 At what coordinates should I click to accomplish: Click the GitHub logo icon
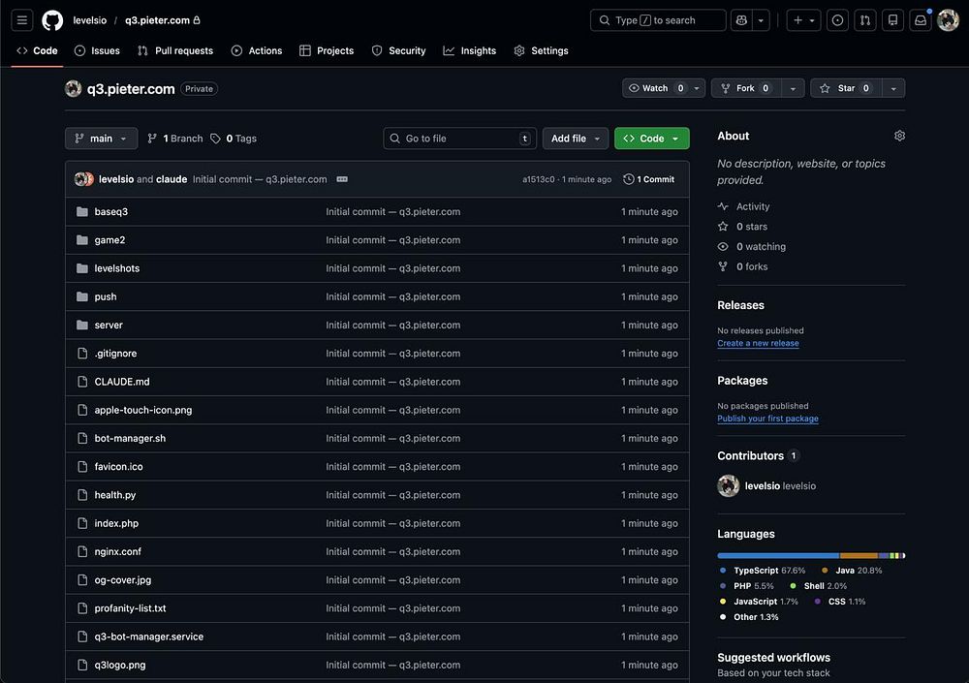pos(52,20)
